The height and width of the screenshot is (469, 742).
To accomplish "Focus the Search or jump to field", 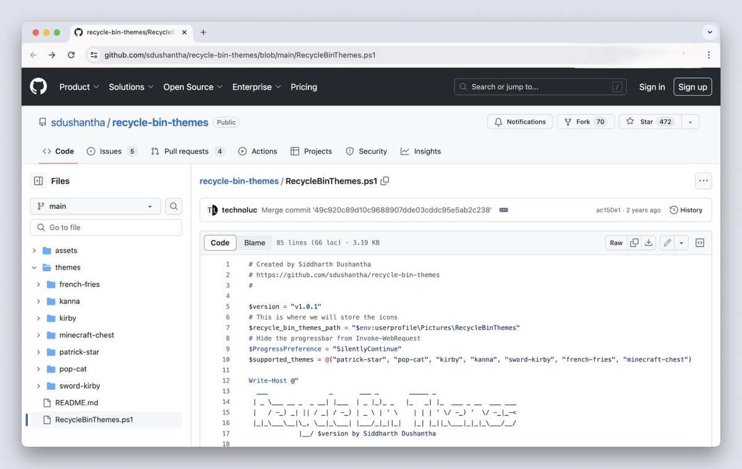I will pyautogui.click(x=540, y=87).
